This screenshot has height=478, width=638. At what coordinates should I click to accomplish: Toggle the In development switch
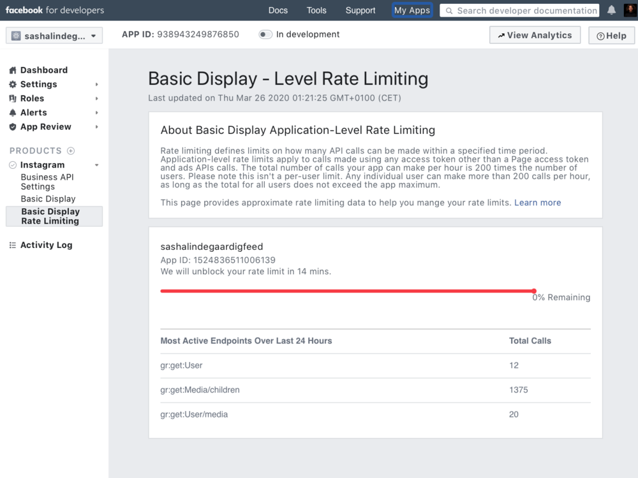pyautogui.click(x=265, y=34)
